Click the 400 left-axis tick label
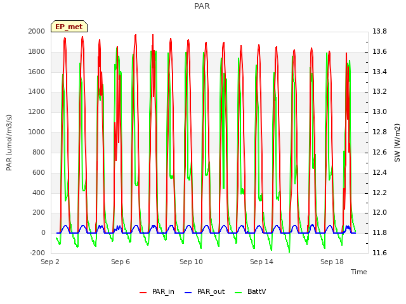406x304 pixels. point(39,193)
